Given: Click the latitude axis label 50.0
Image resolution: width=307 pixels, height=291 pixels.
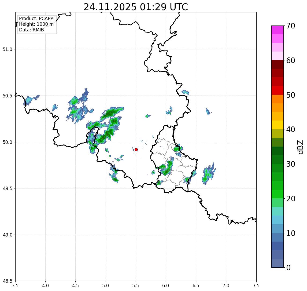Looking at the screenshot, I should click(8, 142).
